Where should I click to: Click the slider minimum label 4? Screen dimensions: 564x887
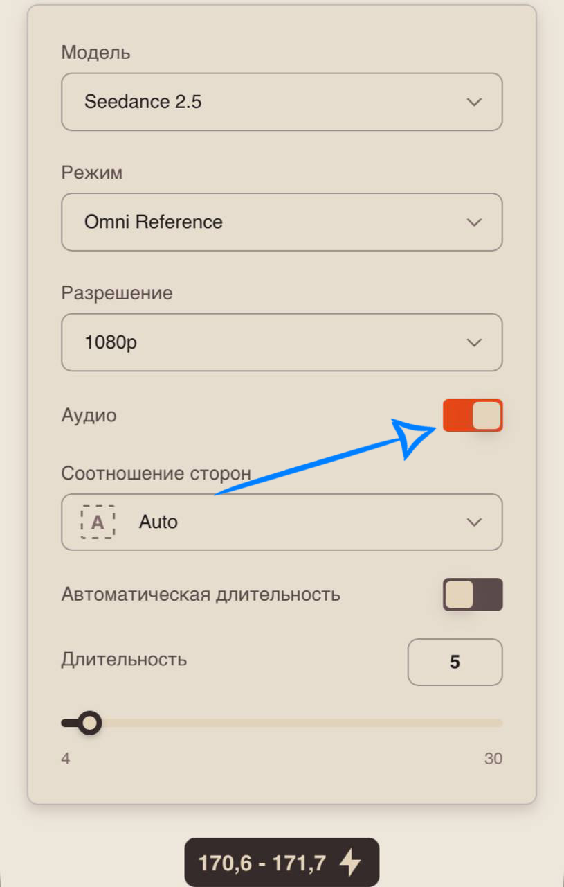pyautogui.click(x=65, y=759)
